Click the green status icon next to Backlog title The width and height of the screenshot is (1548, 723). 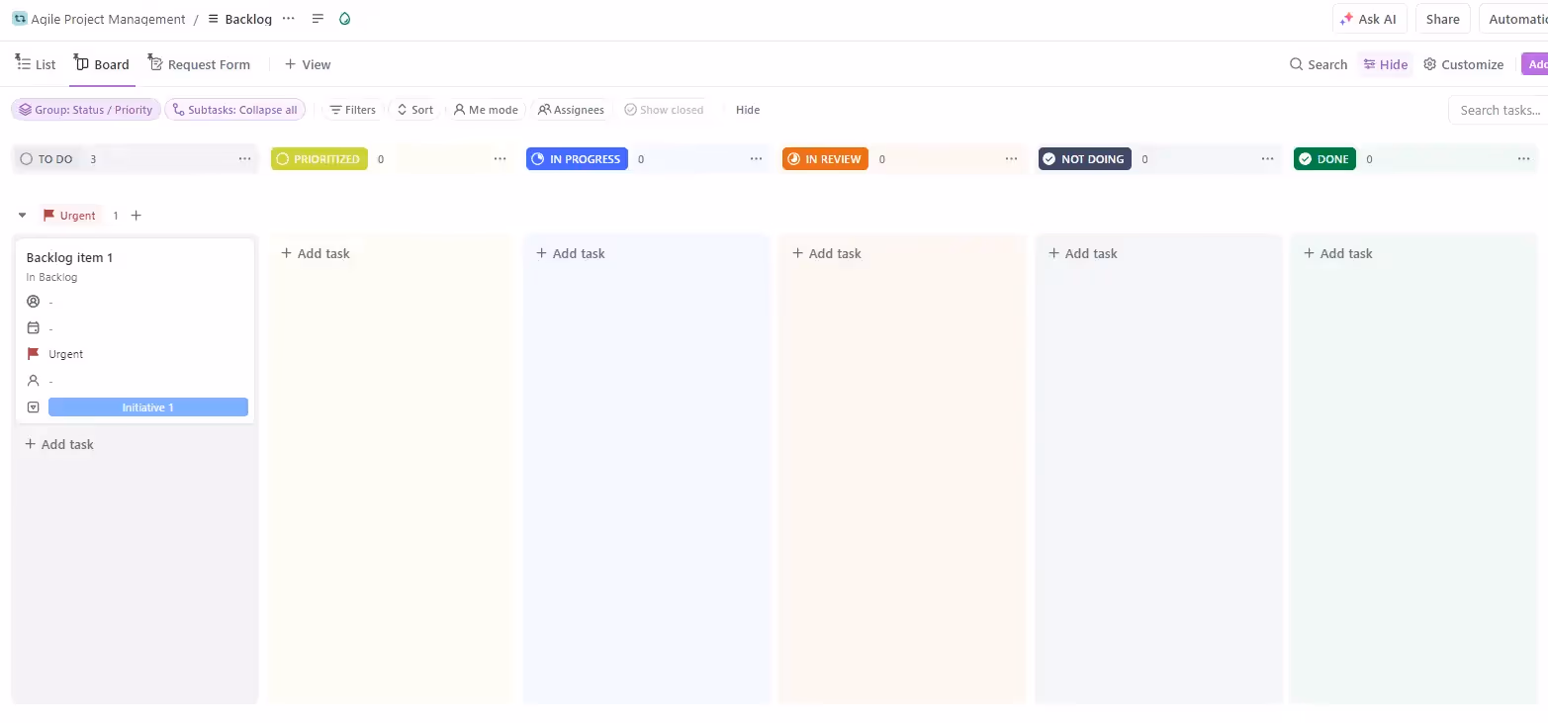pyautogui.click(x=344, y=19)
